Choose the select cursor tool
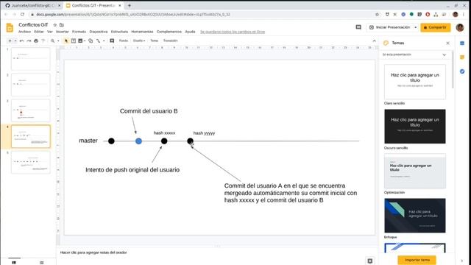The width and height of the screenshot is (471, 265). (66, 40)
